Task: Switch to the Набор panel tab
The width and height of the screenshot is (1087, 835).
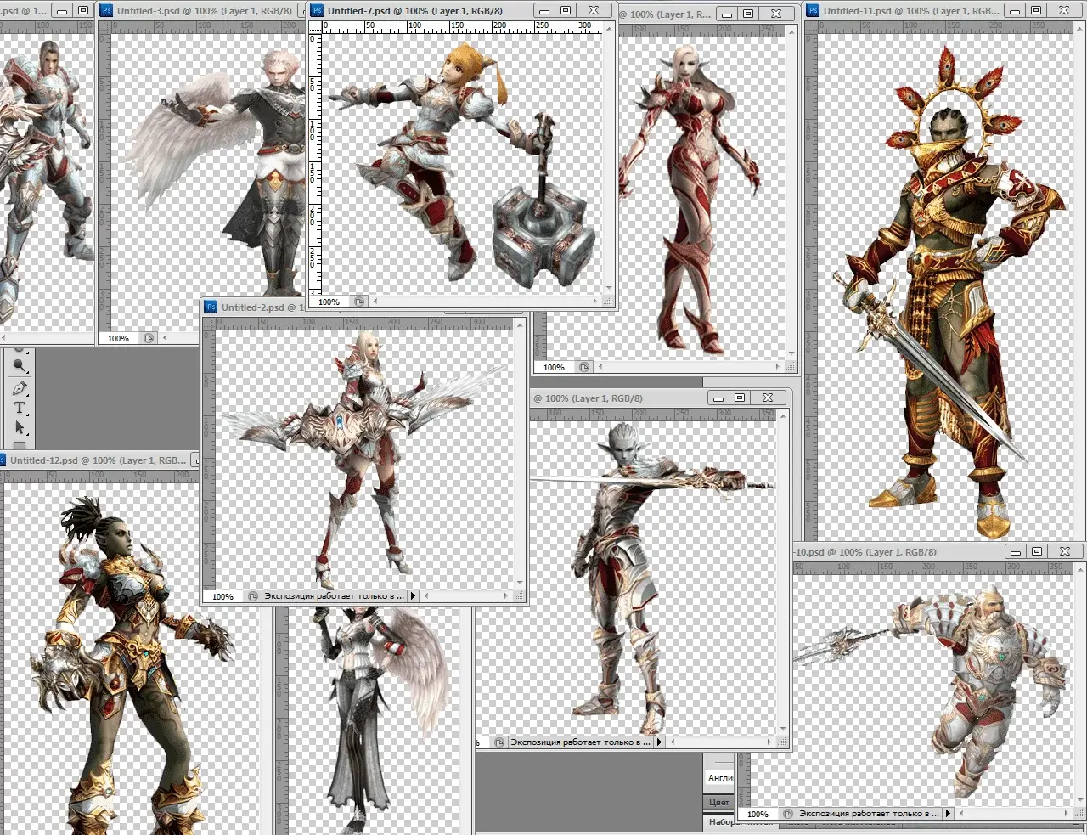Action: [x=722, y=822]
